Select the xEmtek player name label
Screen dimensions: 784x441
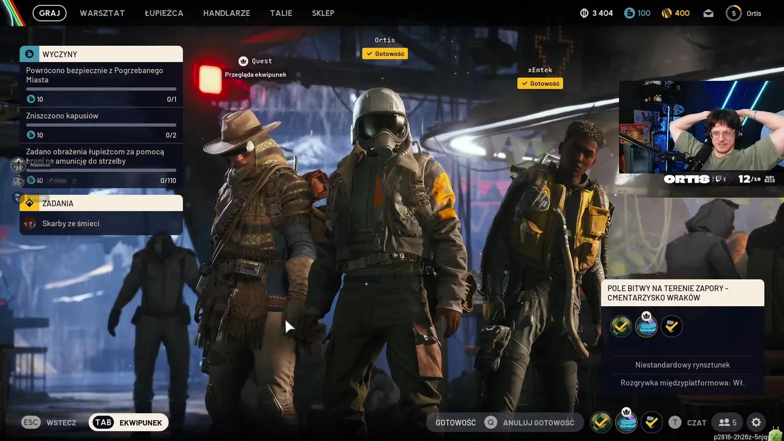point(540,70)
